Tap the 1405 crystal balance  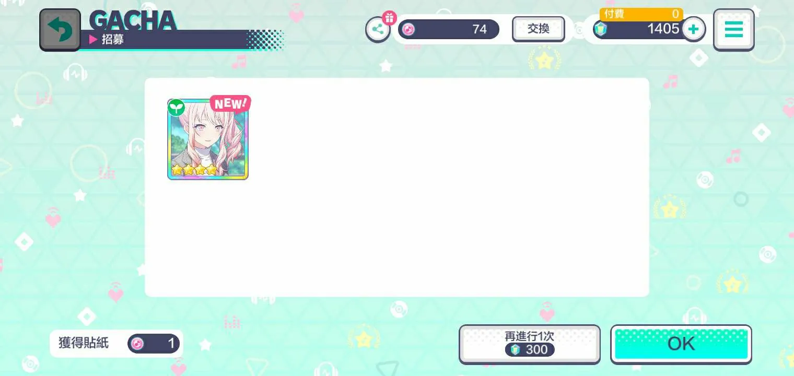click(663, 29)
